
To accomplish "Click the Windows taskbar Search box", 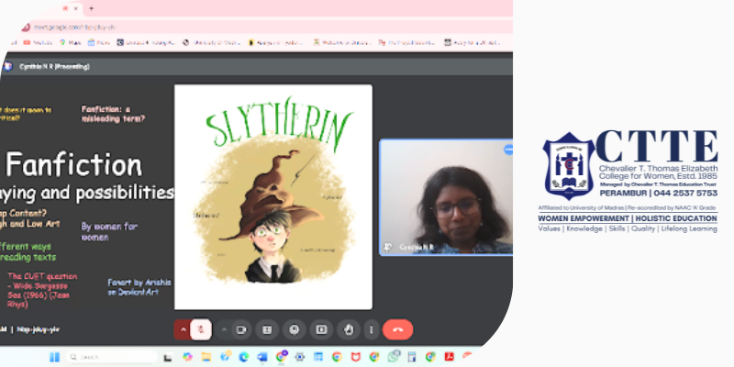I will 112,357.
